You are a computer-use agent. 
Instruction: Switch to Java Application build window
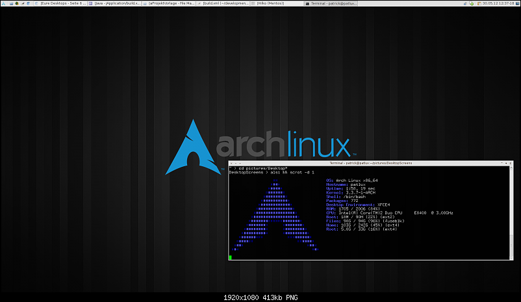pyautogui.click(x=114, y=3)
